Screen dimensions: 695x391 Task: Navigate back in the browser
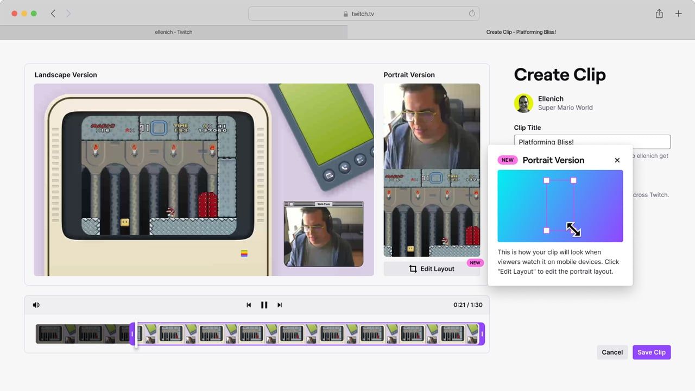pos(53,13)
